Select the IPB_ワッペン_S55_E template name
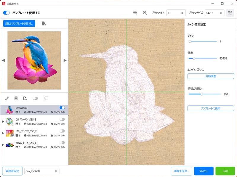 click(26, 131)
